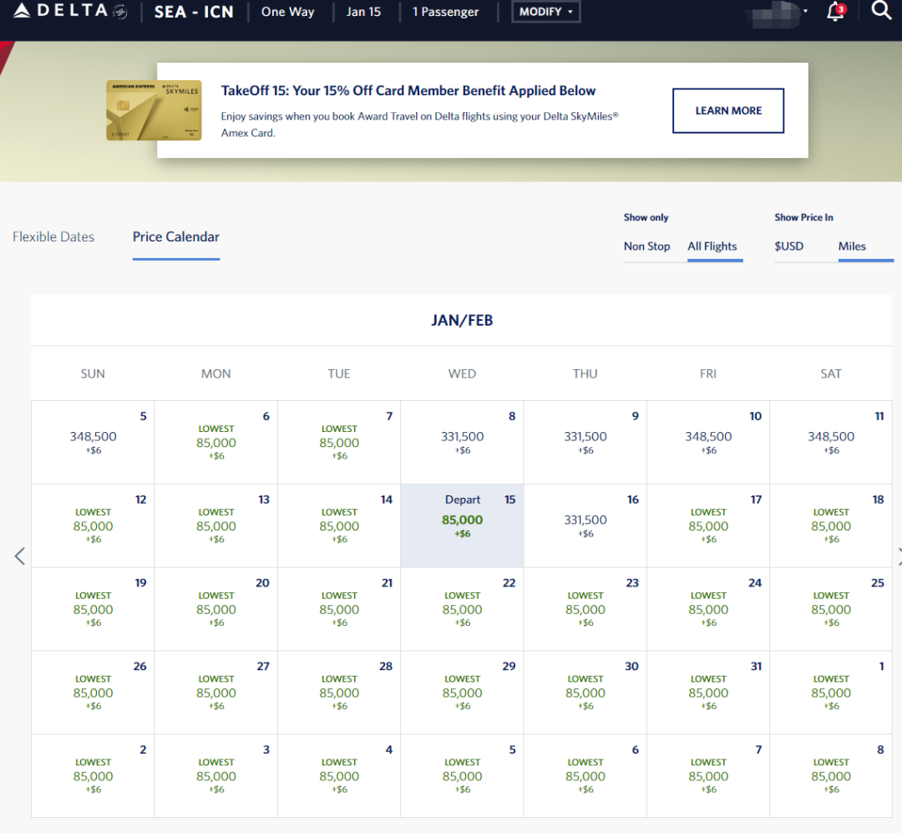The width and height of the screenshot is (902, 833).
Task: Show prices in $USD
Action: click(x=788, y=246)
